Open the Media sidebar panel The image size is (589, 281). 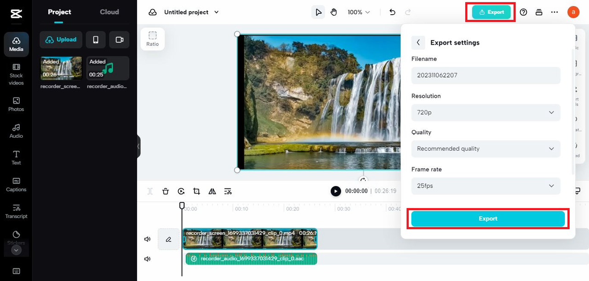(x=16, y=44)
